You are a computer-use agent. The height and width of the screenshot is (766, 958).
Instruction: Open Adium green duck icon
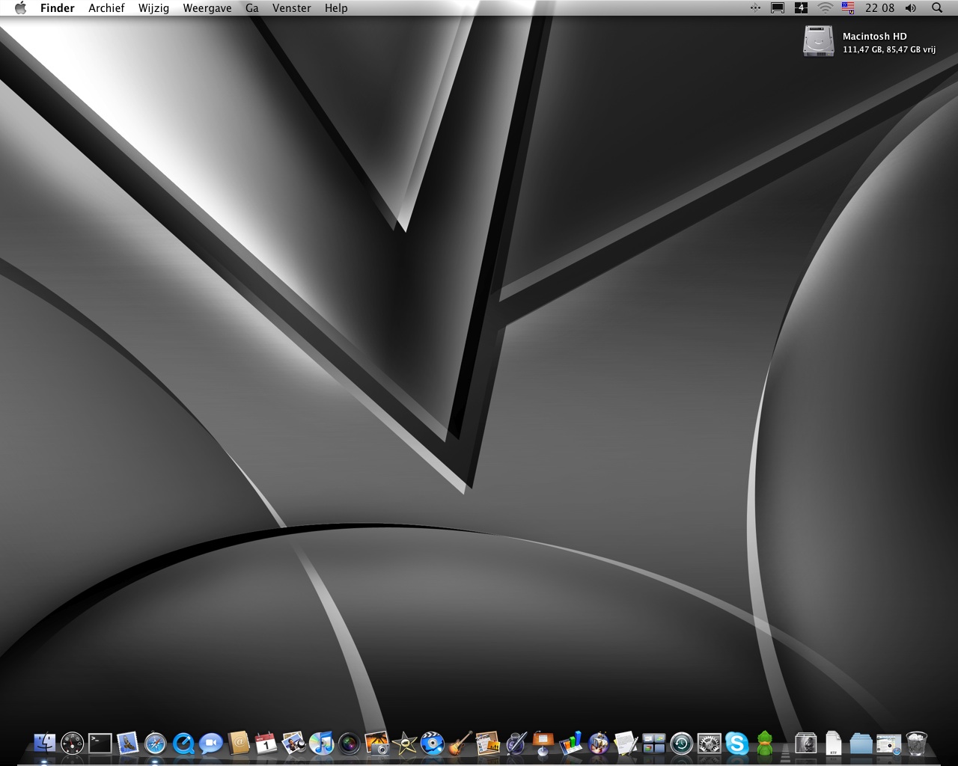(764, 744)
